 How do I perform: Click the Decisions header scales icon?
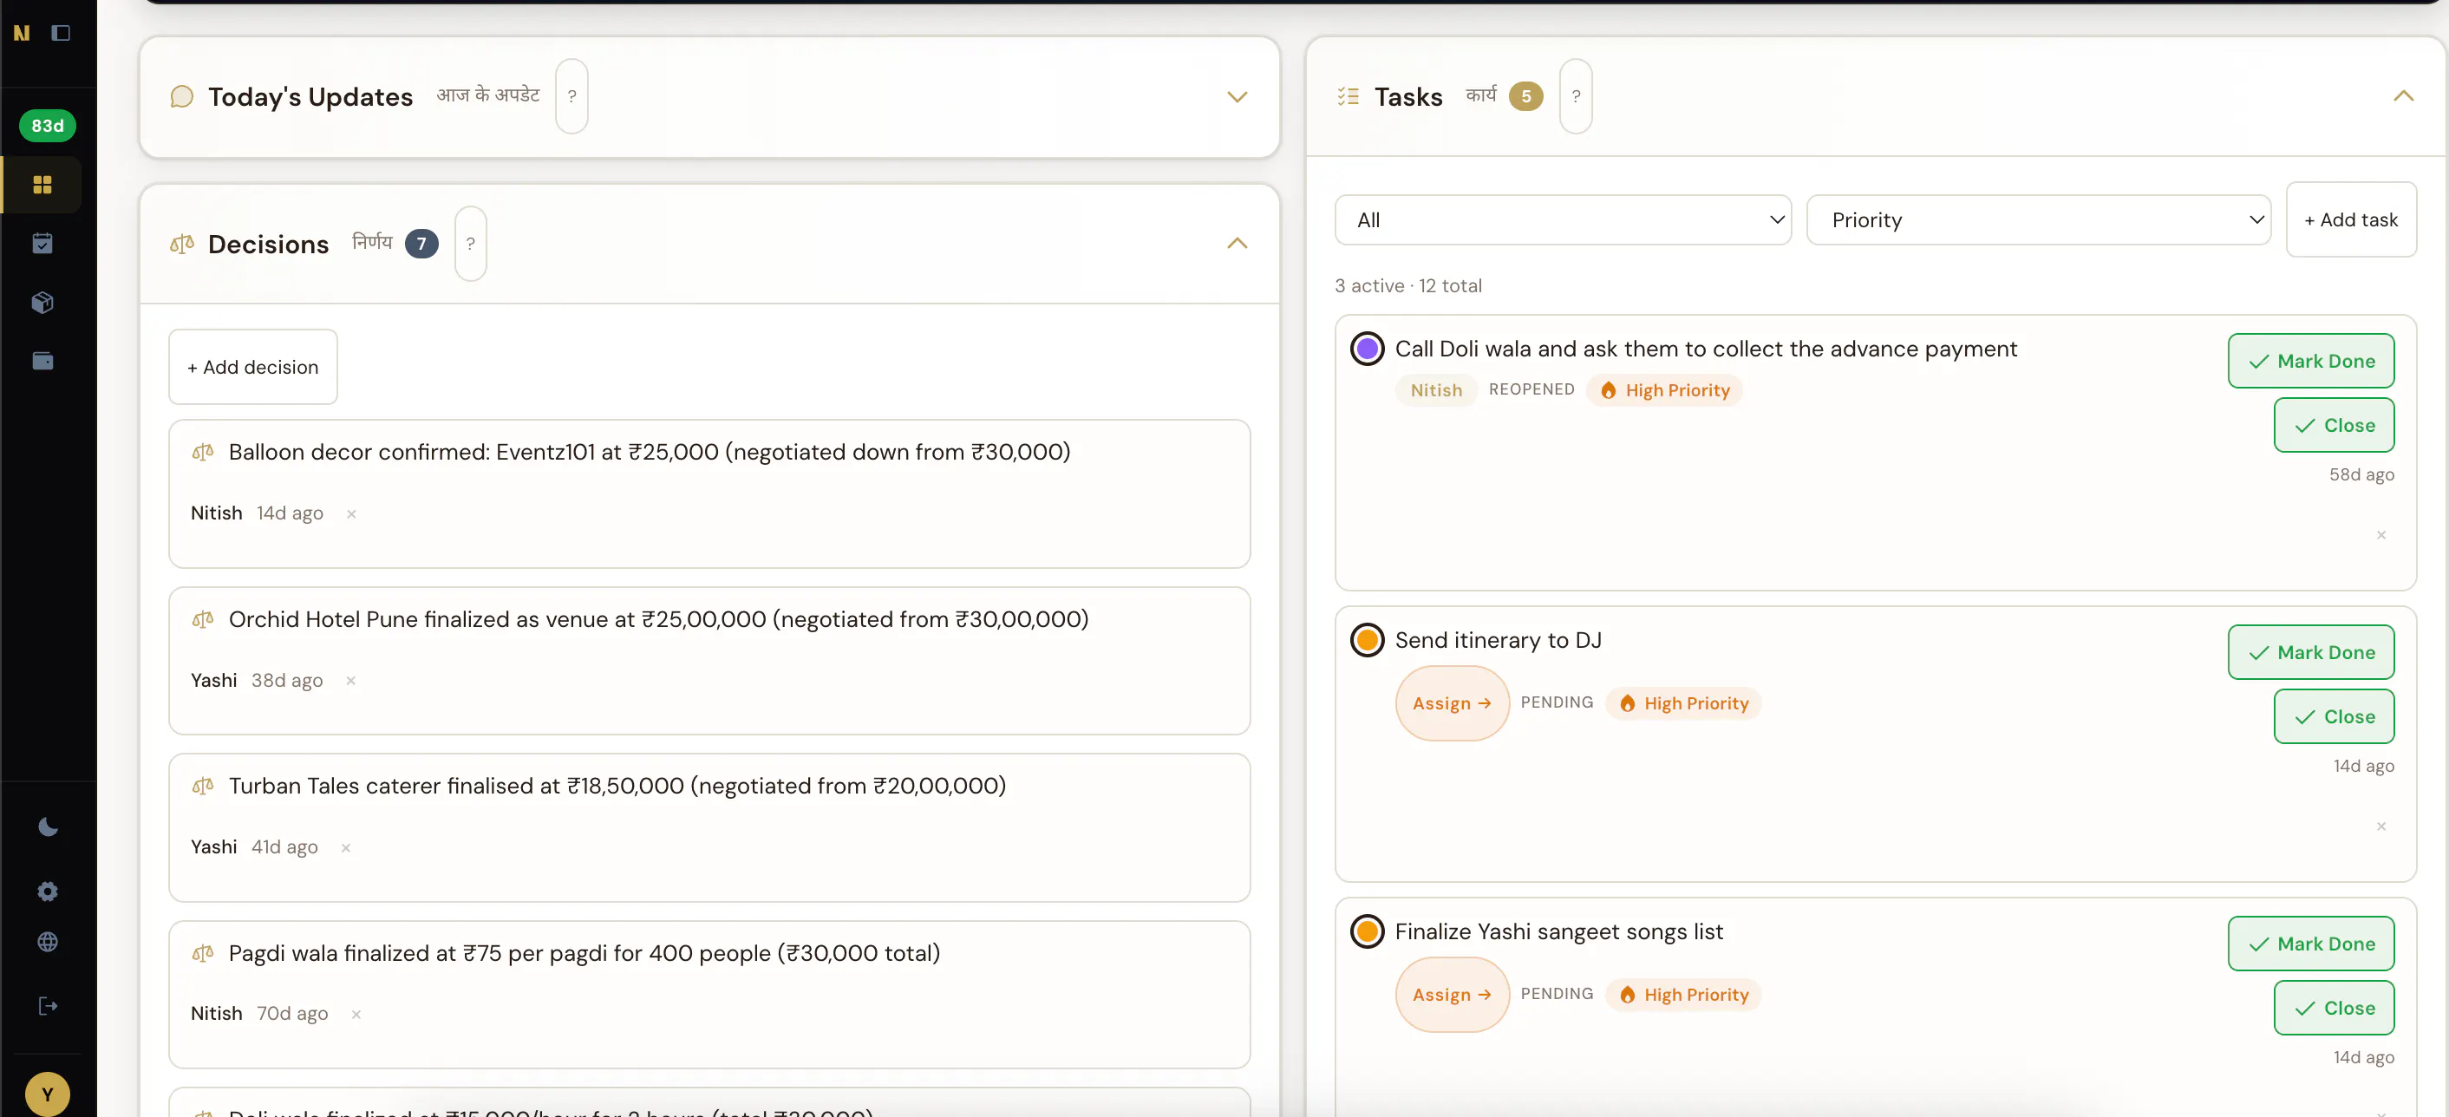click(181, 245)
